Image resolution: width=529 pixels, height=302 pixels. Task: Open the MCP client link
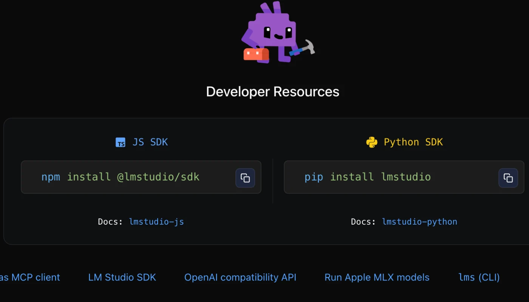[x=30, y=277]
